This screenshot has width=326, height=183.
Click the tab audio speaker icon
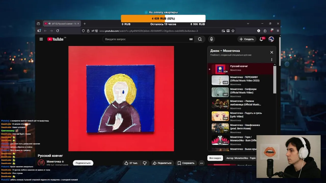pos(50,24)
